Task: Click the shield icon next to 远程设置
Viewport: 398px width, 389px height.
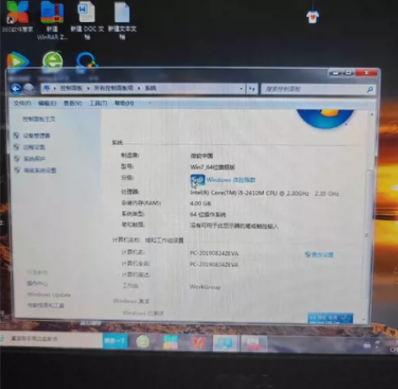Action: pyautogui.click(x=17, y=147)
